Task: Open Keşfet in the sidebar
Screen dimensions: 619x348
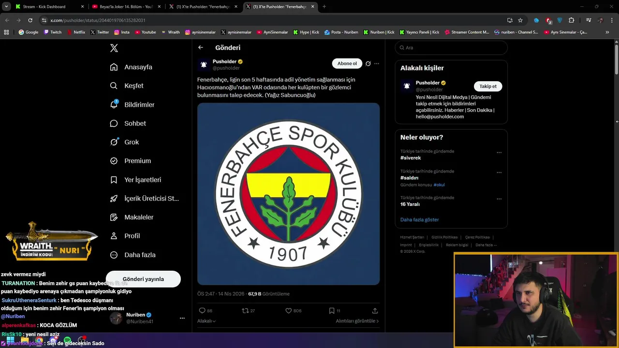Action: pyautogui.click(x=127, y=86)
